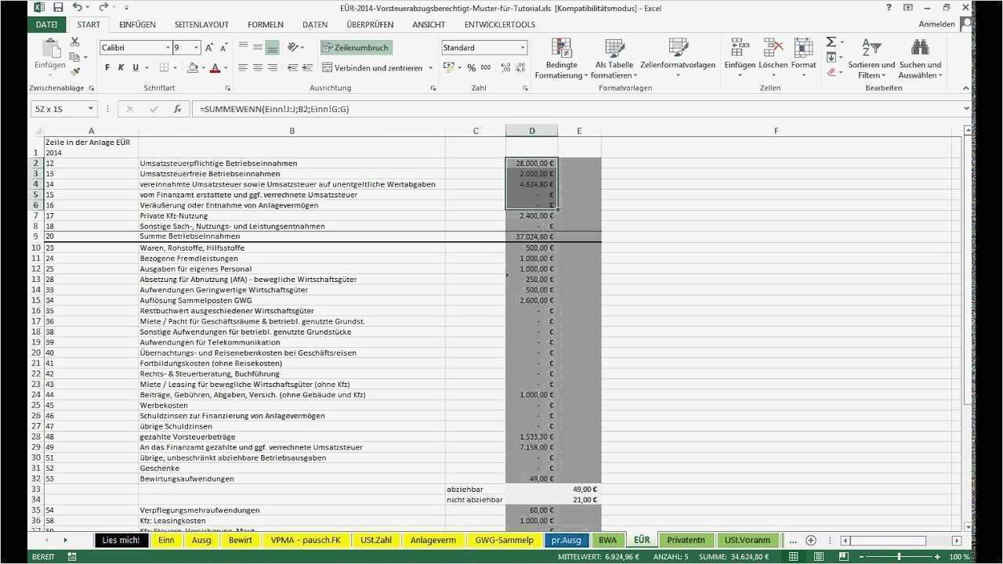Image resolution: width=1003 pixels, height=564 pixels.
Task: Click the Redo arrow in quick access toolbar
Action: [103, 7]
